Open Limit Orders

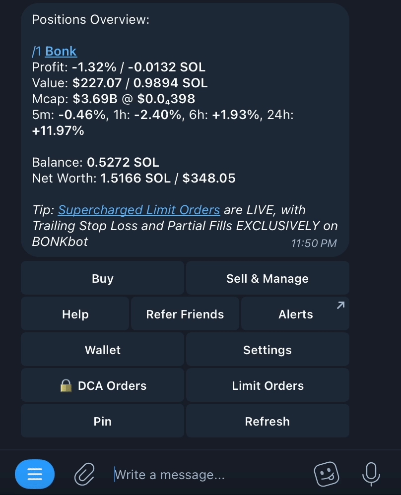click(x=267, y=386)
